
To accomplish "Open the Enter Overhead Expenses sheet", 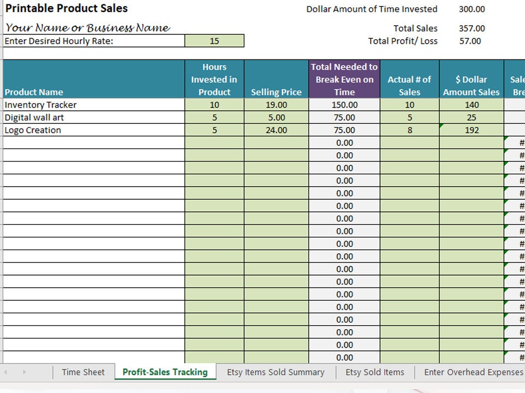I will [473, 372].
